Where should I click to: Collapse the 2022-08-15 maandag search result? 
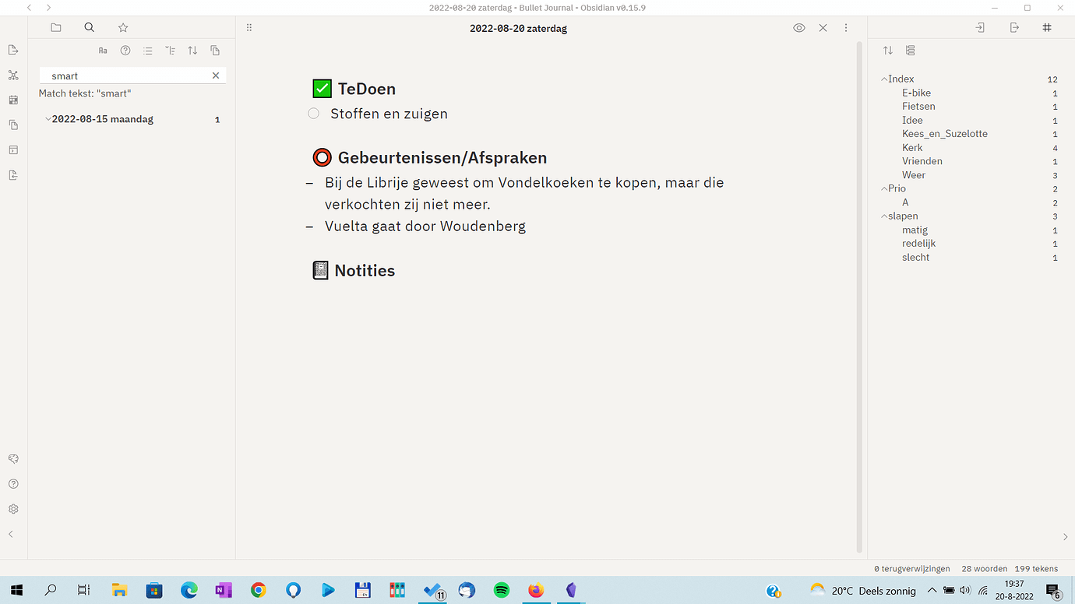coord(48,118)
